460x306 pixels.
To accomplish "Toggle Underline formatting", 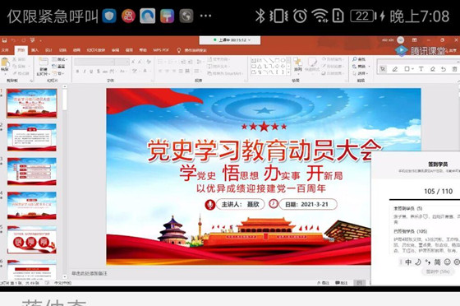I will 91,71.
